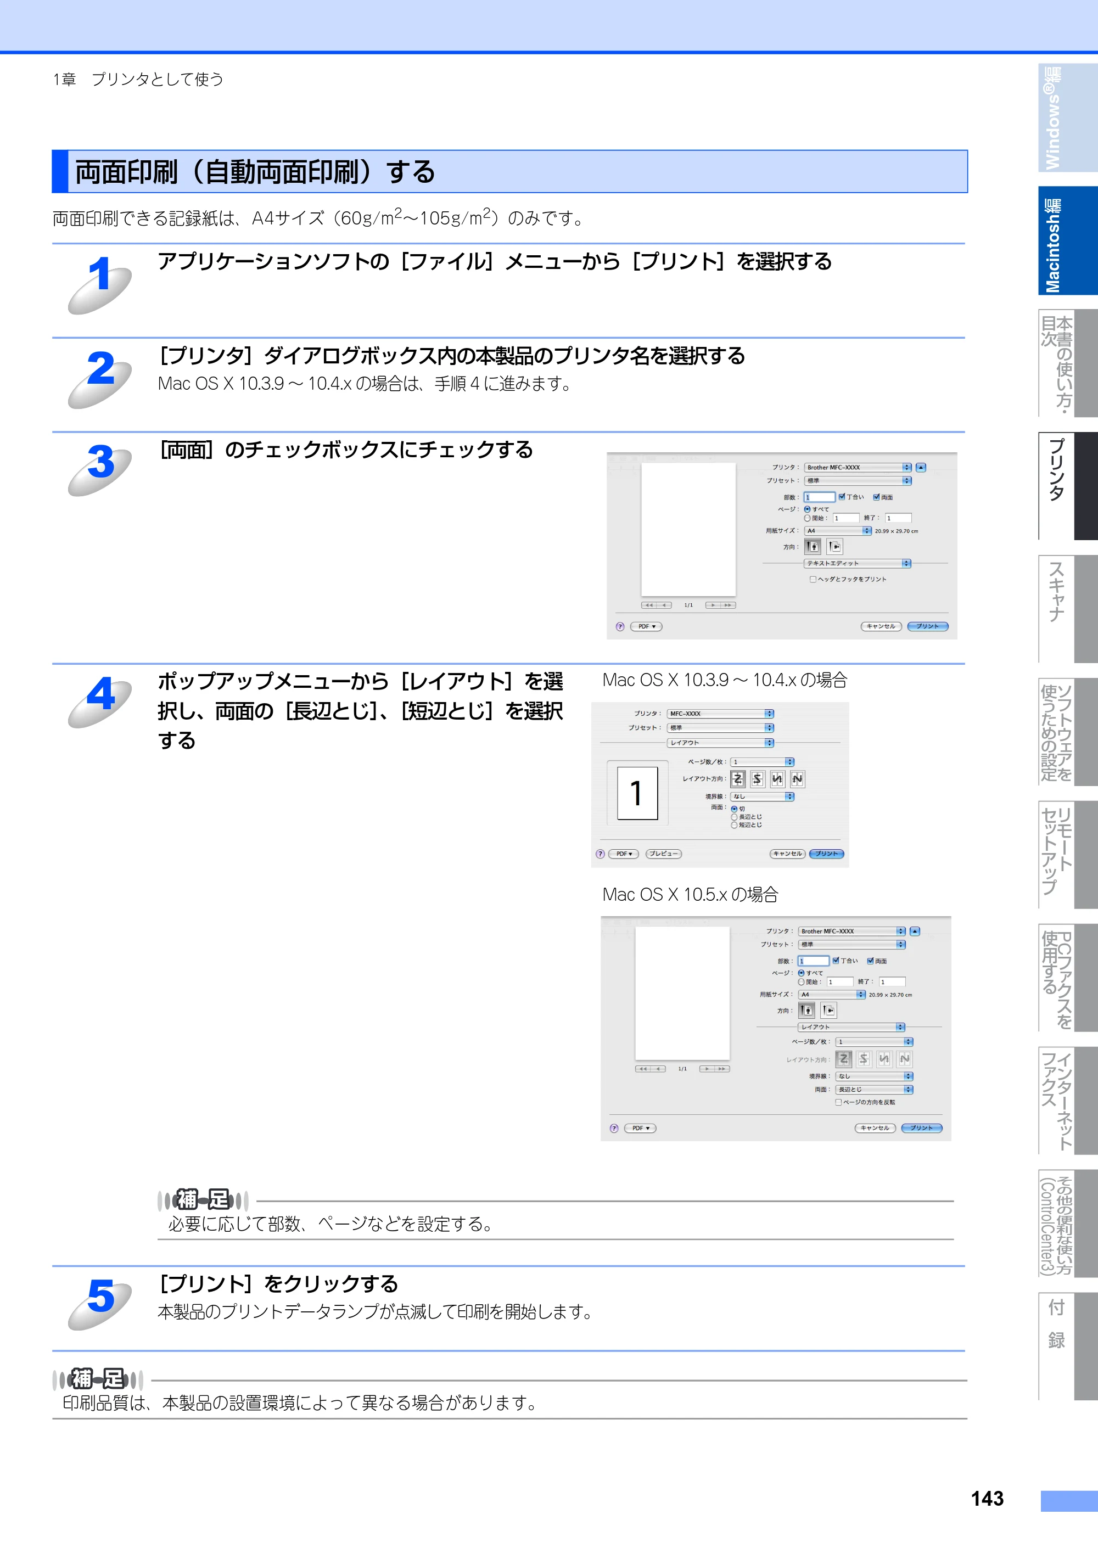Open MFC-XXXX printer dropdown in 10.4.x dialog
The height and width of the screenshot is (1554, 1098).
point(721,714)
